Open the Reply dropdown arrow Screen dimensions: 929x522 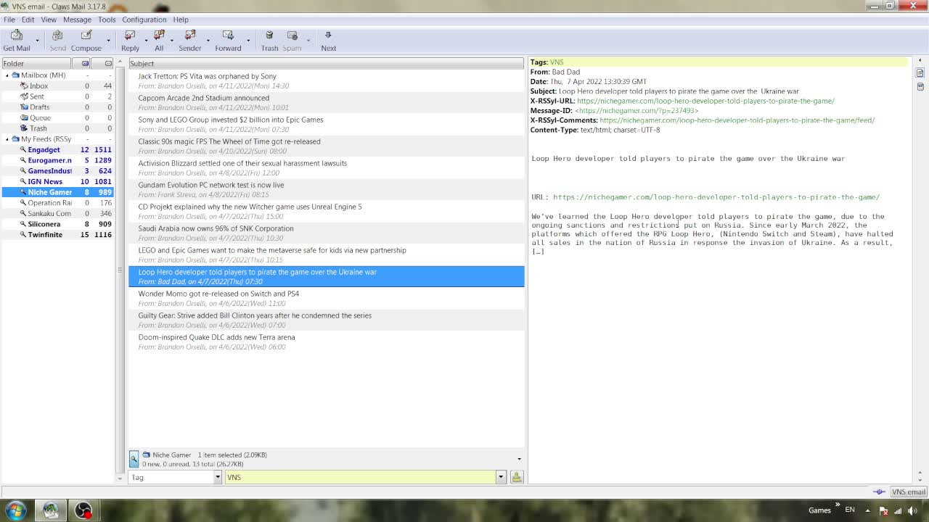[x=146, y=41]
